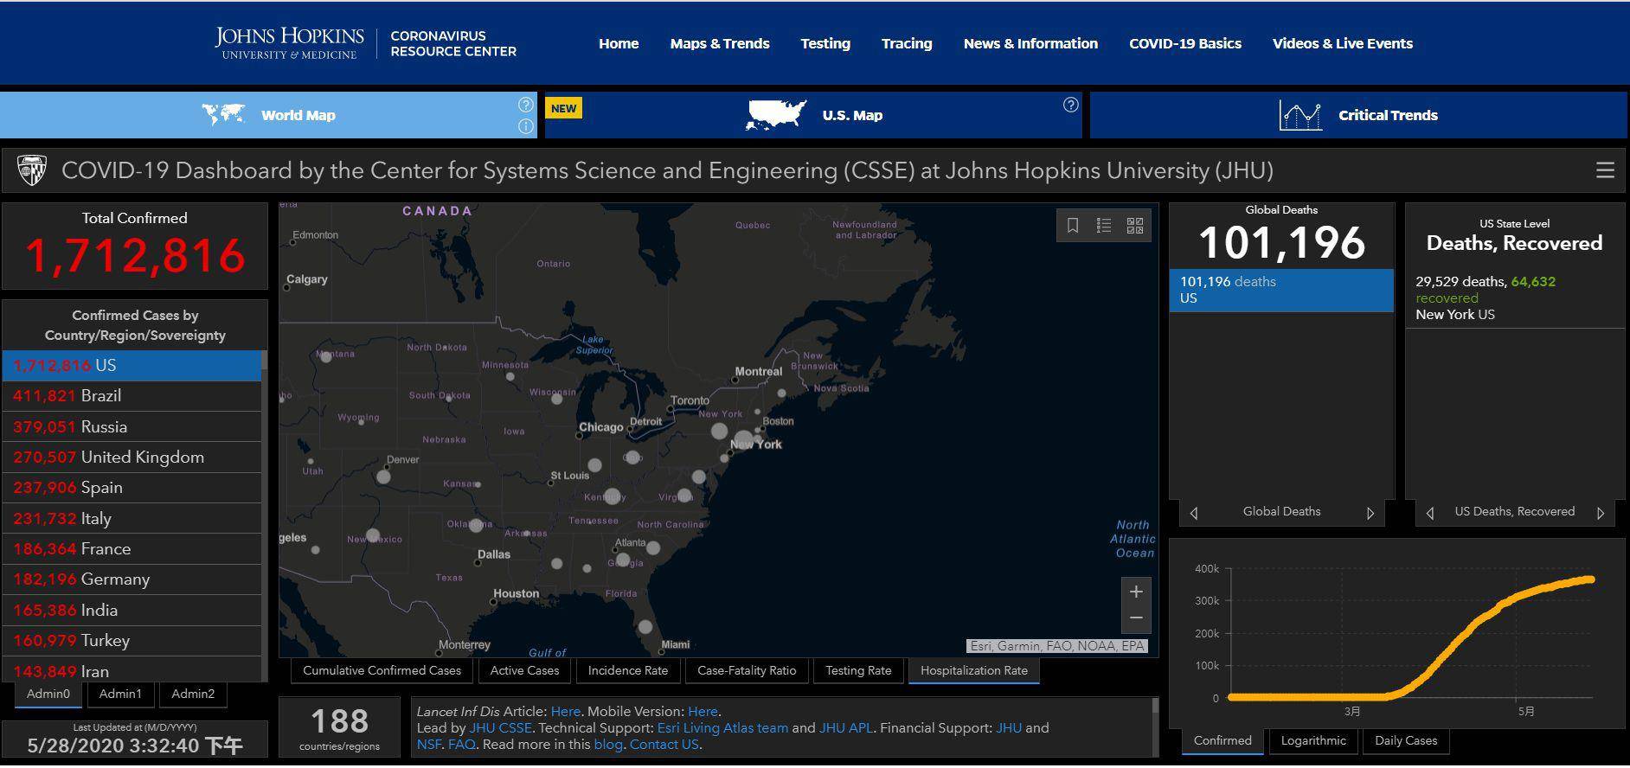Zoom out on the map with minus button

tap(1136, 618)
